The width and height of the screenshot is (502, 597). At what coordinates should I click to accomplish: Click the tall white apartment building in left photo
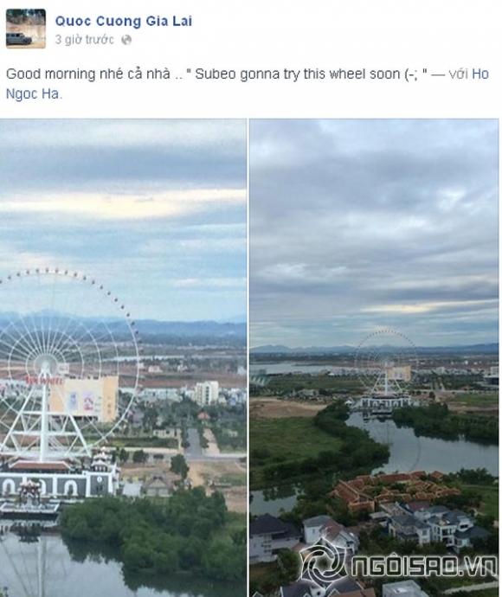click(207, 393)
